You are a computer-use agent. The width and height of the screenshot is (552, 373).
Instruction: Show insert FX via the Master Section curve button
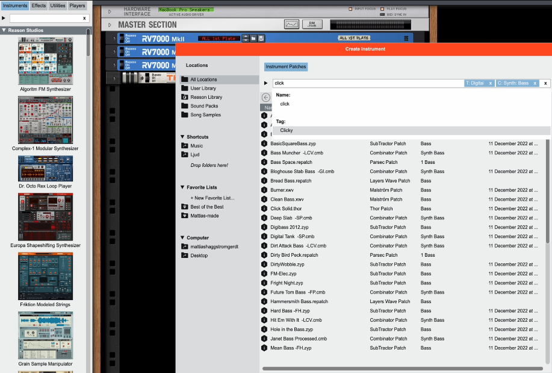click(291, 24)
